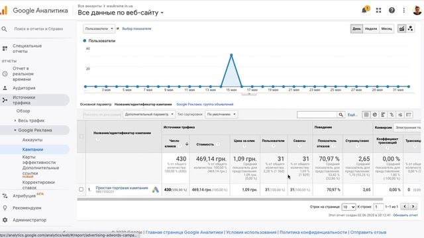
Task: Select the data table view icon
Action: [x=366, y=114]
